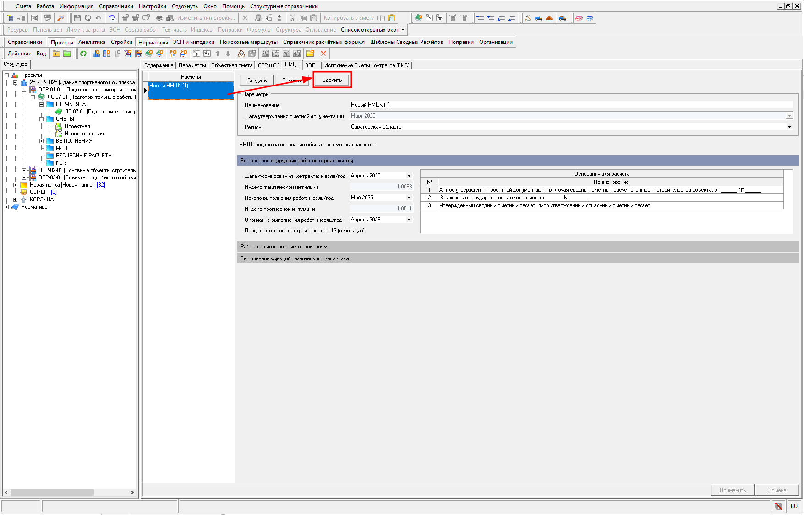Click the hammer and sickle labor icon
Image resolution: width=804 pixels, height=515 pixels.
(x=528, y=18)
